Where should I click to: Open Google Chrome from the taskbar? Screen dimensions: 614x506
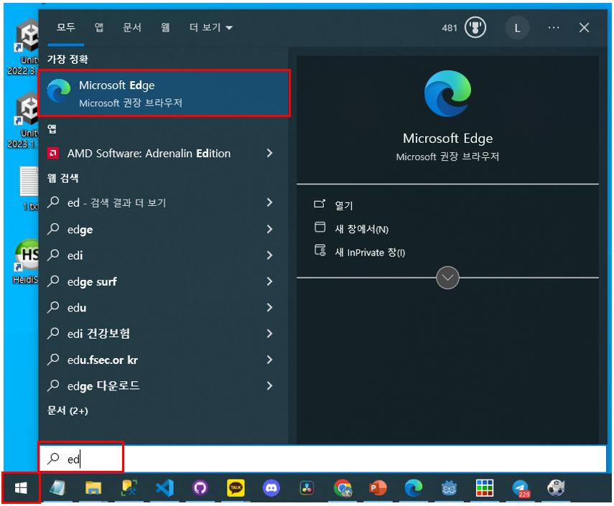click(343, 487)
